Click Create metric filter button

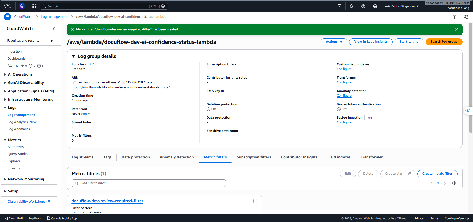point(437,174)
